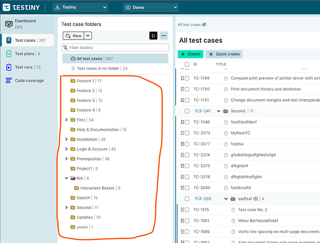This screenshot has width=320, height=243.
Task: Click the All test cases folder icon
Action: (73, 58)
